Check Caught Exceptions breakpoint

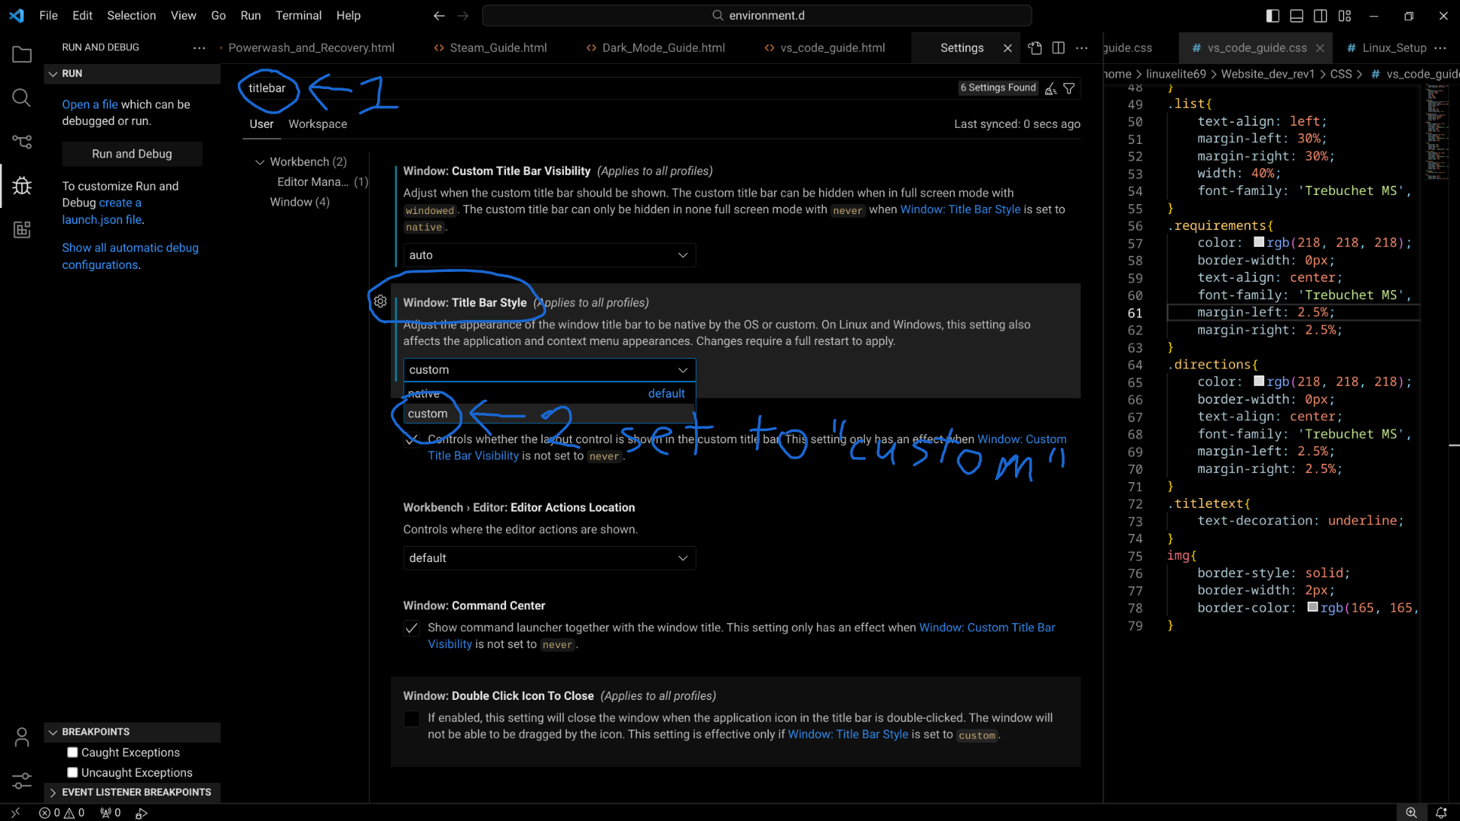point(72,752)
